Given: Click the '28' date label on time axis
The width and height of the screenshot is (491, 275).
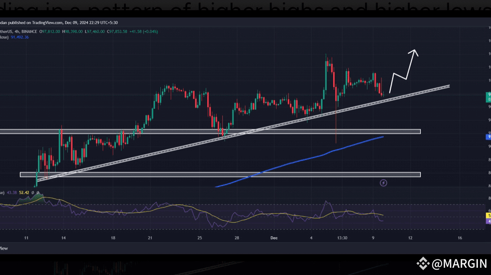Looking at the screenshot, I should tap(237, 238).
